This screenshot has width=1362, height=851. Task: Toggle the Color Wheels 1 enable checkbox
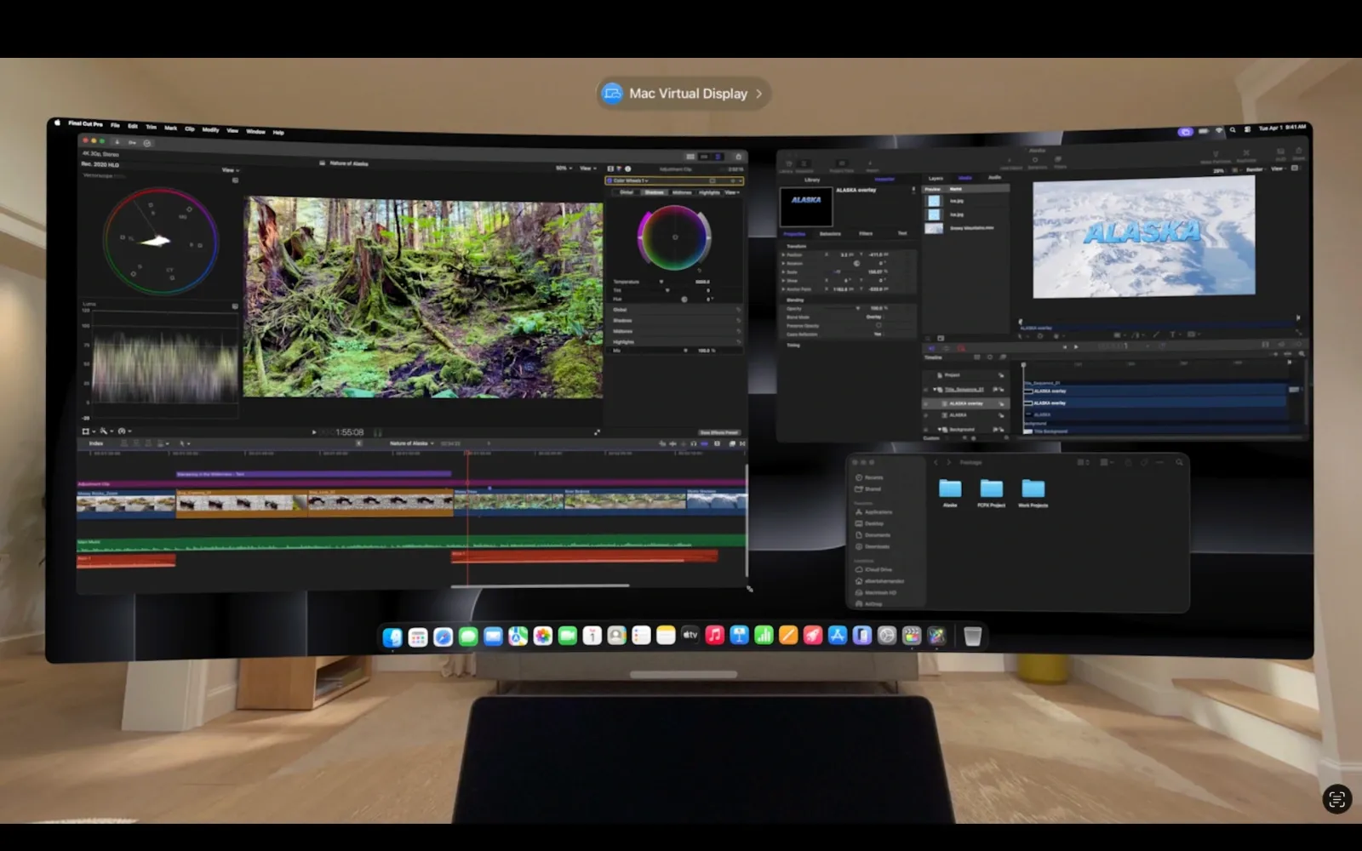point(610,180)
